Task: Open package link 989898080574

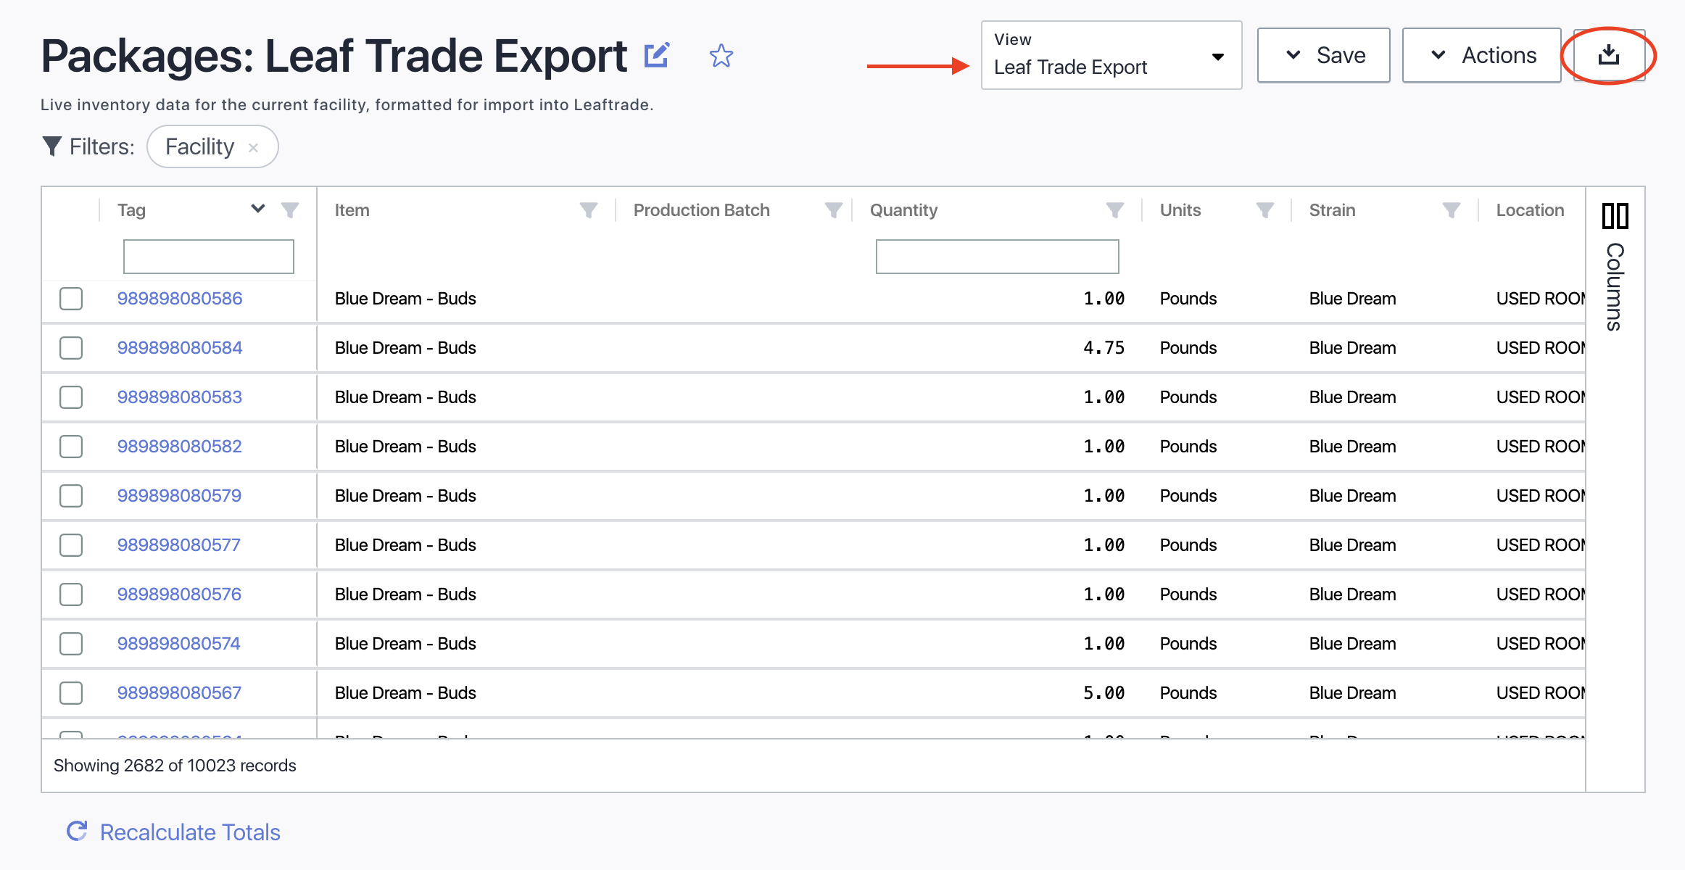Action: tap(179, 644)
